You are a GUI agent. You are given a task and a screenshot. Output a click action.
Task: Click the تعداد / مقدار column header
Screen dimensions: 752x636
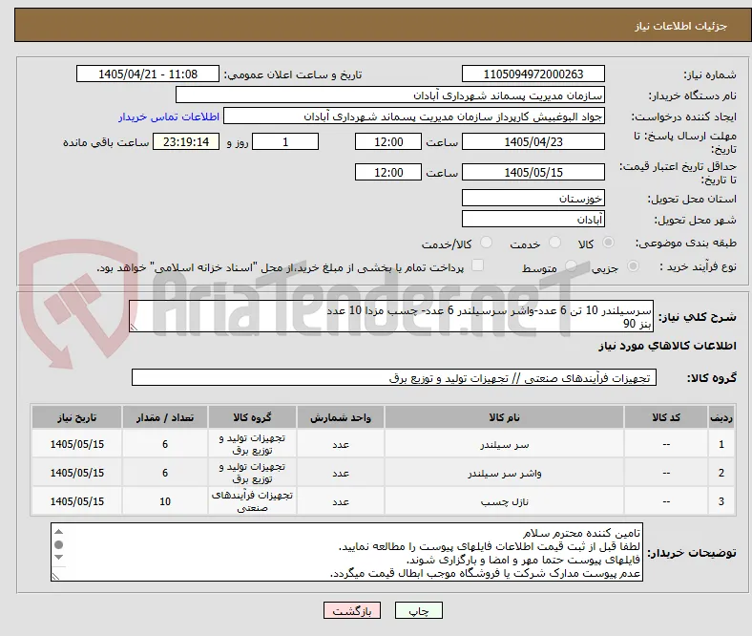point(165,417)
